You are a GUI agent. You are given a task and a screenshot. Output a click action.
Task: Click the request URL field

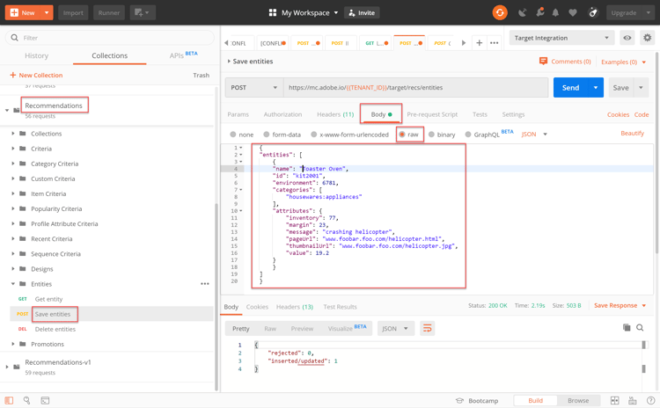(x=416, y=87)
